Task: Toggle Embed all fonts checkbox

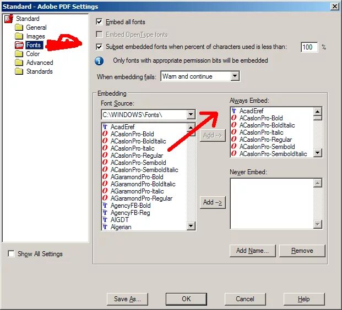Action: 99,22
